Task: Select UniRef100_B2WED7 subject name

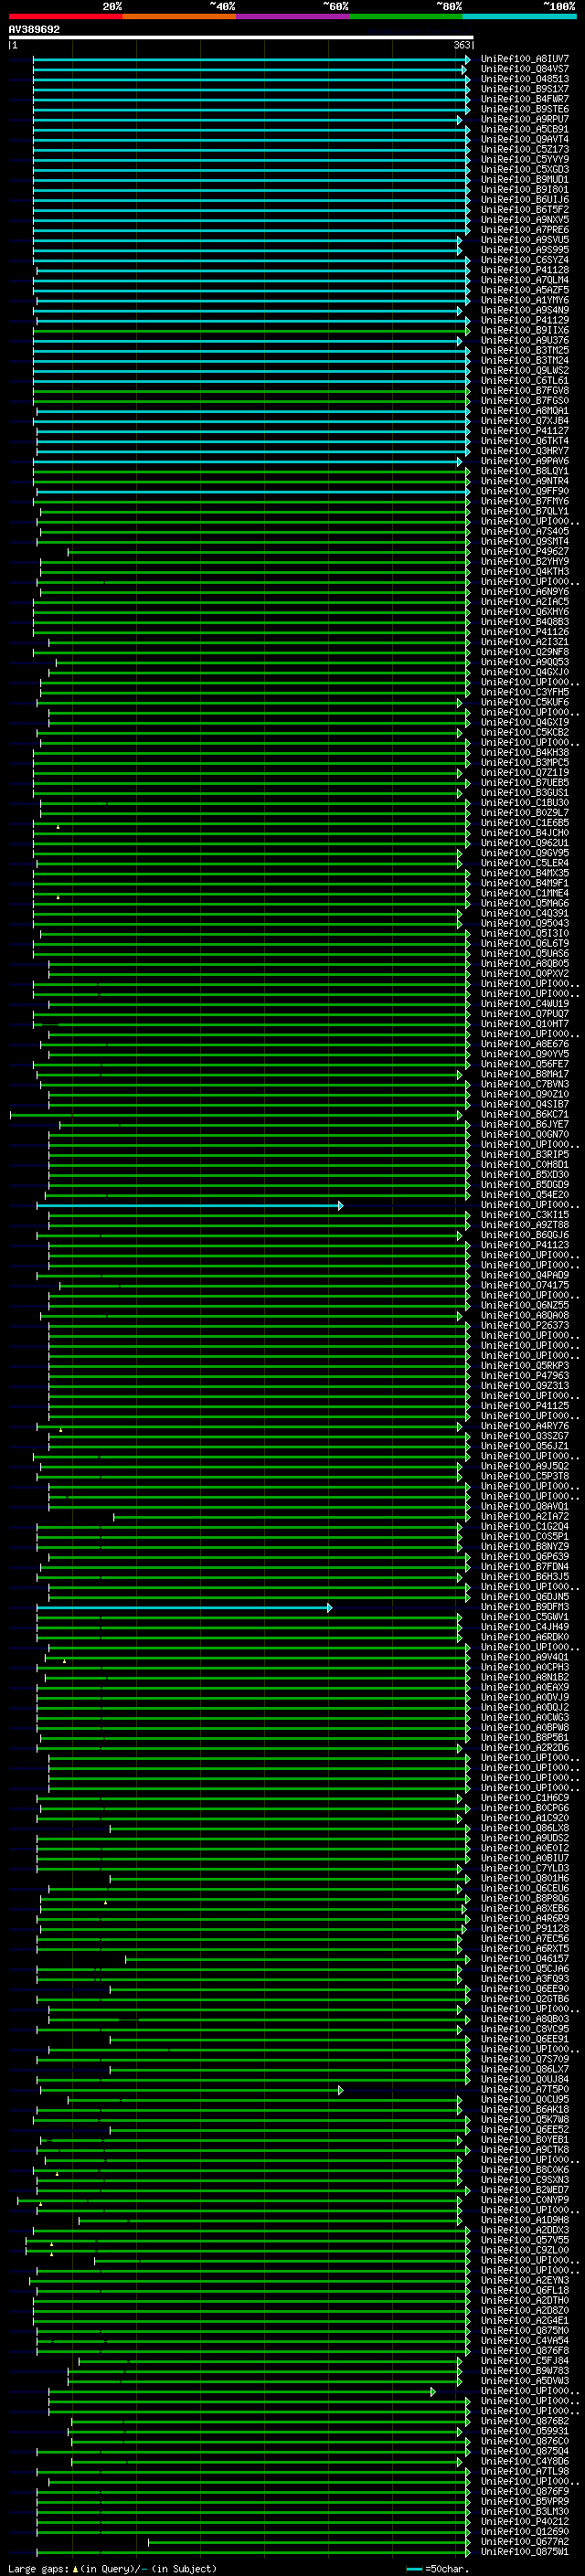Action: 525,2190
